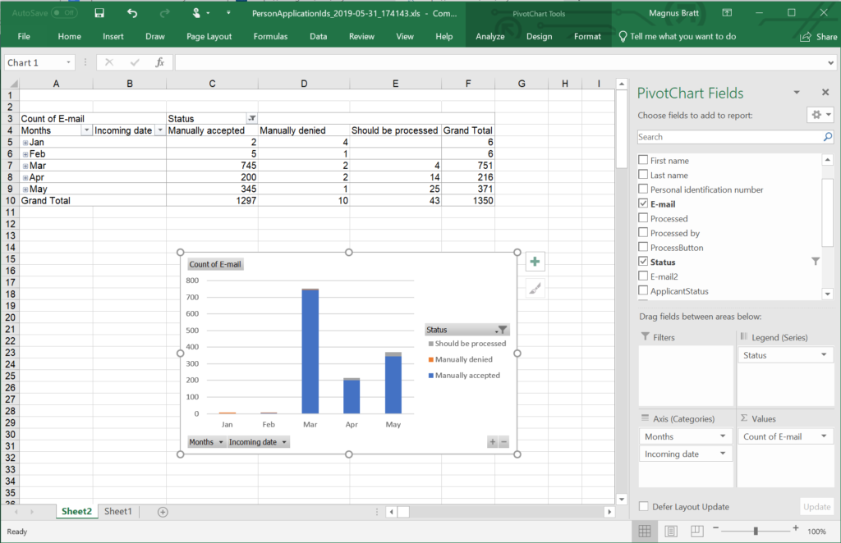Open the Analyze ribbon tab
Screen dimensions: 841x543
click(x=489, y=36)
